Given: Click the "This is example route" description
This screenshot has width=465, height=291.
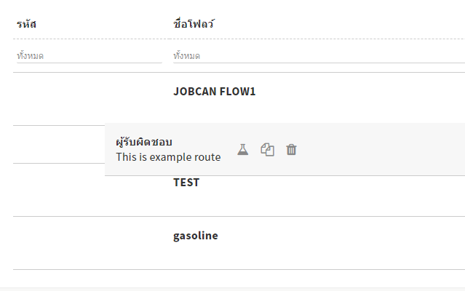Looking at the screenshot, I should pos(168,157).
